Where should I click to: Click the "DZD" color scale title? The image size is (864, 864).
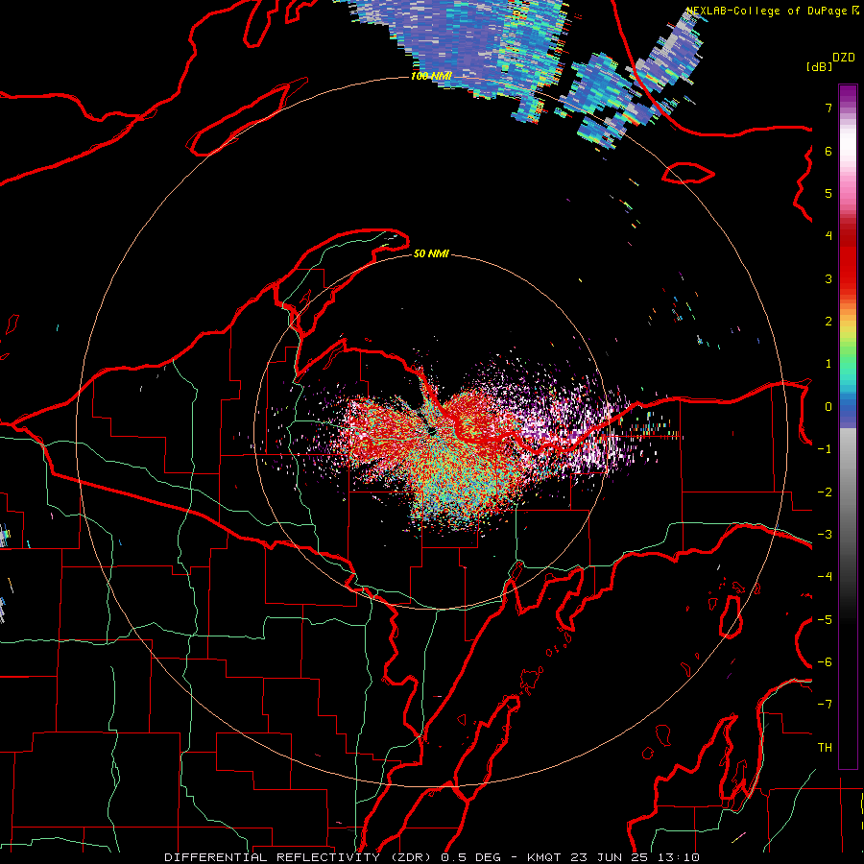[844, 58]
